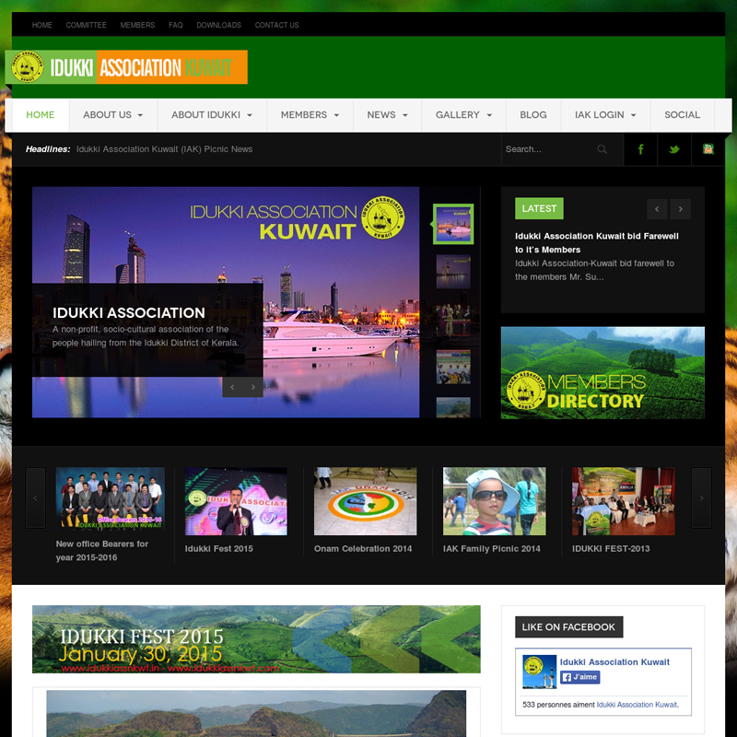
Task: Open the Twitter social icon
Action: [674, 149]
